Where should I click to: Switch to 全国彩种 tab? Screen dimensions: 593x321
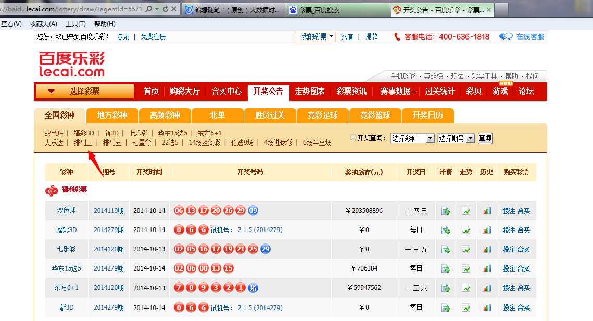60,115
